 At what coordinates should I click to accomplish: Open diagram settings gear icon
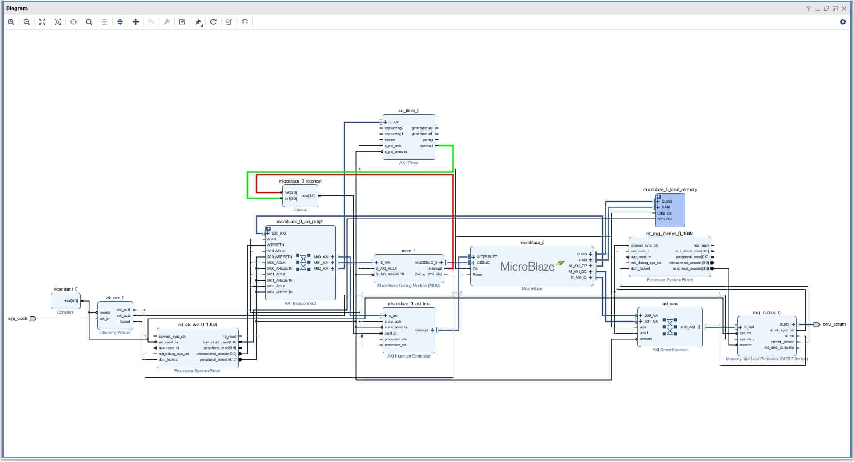point(842,22)
